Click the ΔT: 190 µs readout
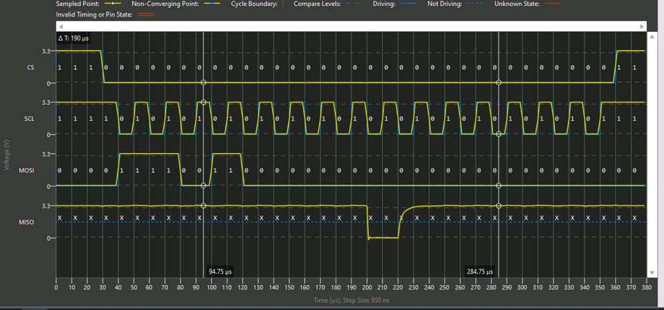 pos(73,38)
